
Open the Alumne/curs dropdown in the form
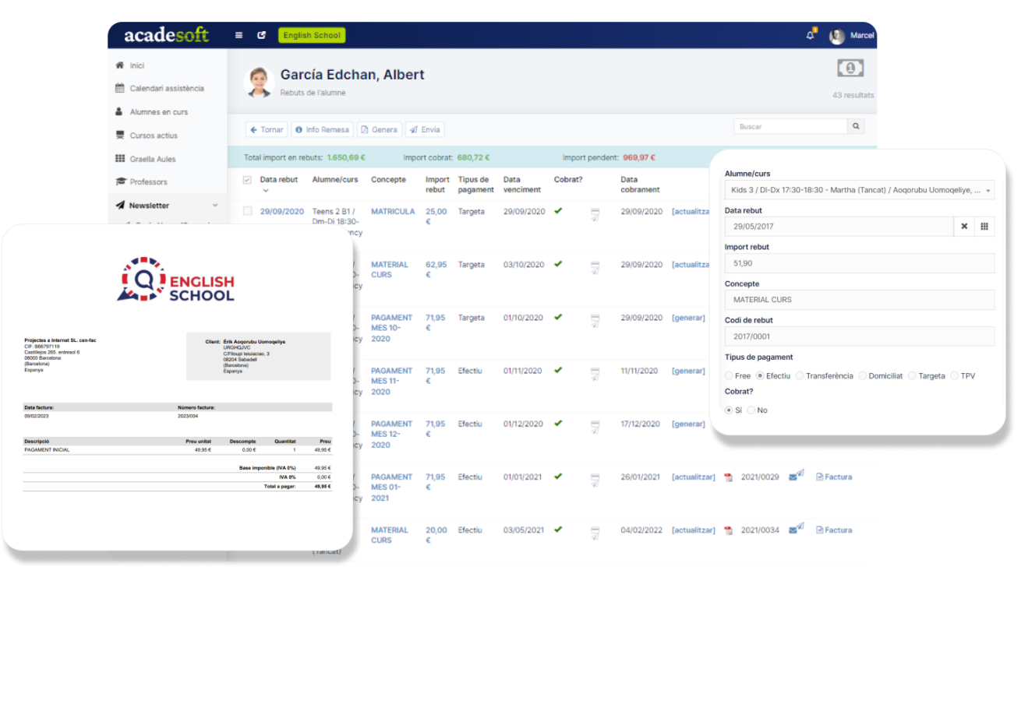[x=860, y=190]
